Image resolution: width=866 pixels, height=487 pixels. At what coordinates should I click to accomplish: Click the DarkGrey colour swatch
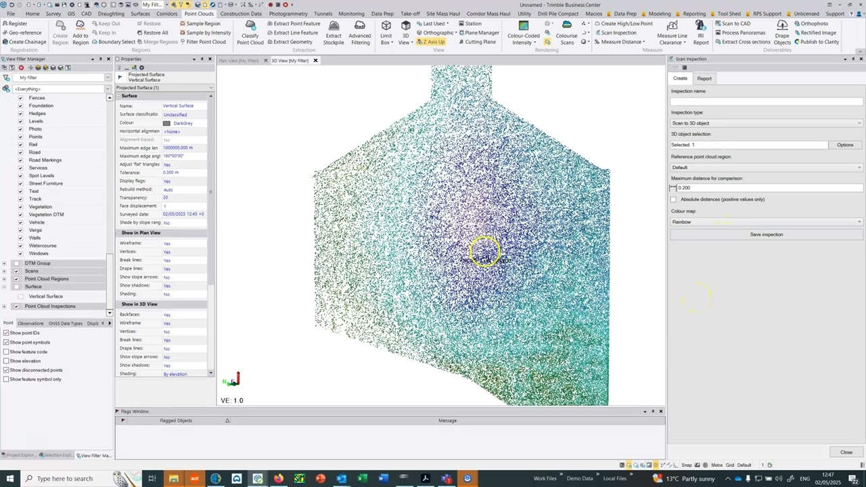tap(166, 123)
